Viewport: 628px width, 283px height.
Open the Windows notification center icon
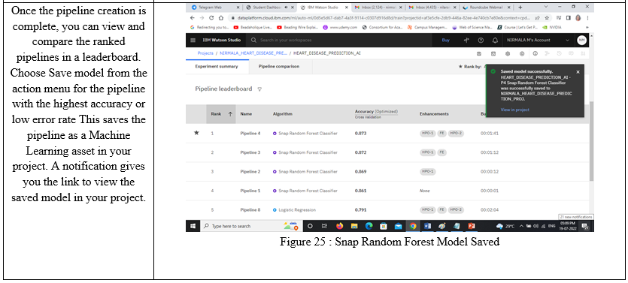(586, 227)
